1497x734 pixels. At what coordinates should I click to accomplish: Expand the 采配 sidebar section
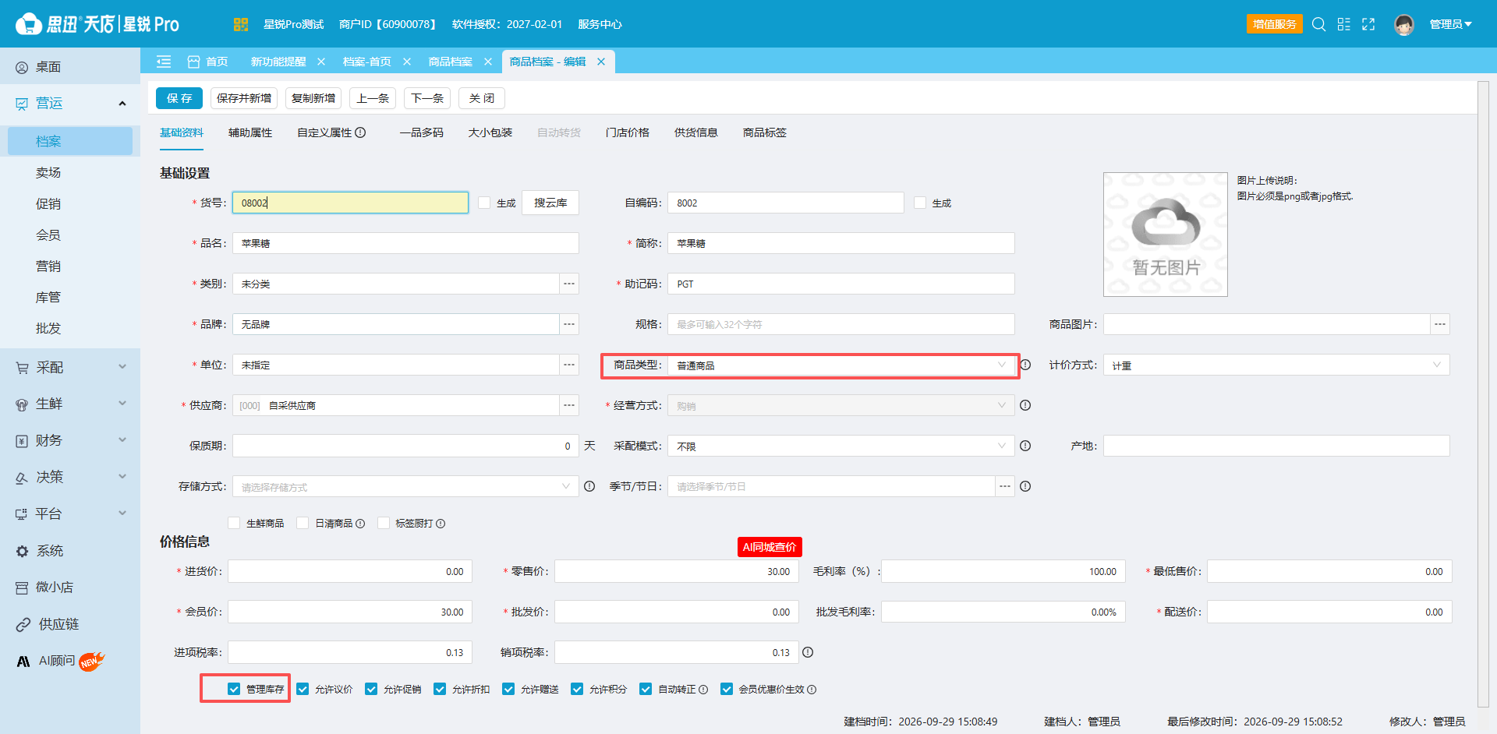click(70, 367)
